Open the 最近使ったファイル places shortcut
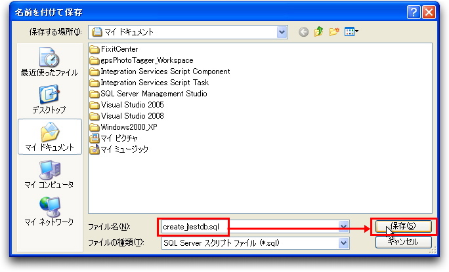Image resolution: width=449 pixels, height=272 pixels. coord(49,62)
